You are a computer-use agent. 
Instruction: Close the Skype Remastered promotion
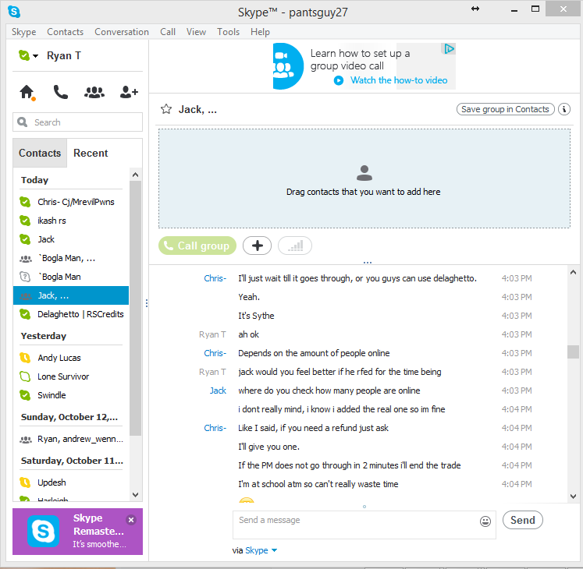(x=131, y=520)
